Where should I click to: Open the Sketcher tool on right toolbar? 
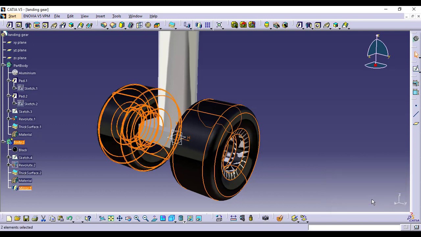416,68
